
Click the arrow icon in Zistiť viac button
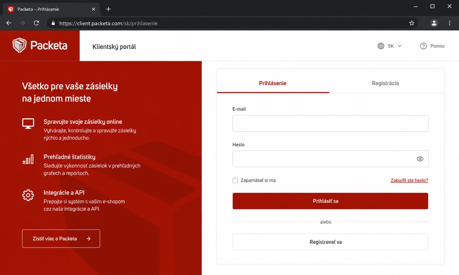pyautogui.click(x=88, y=239)
